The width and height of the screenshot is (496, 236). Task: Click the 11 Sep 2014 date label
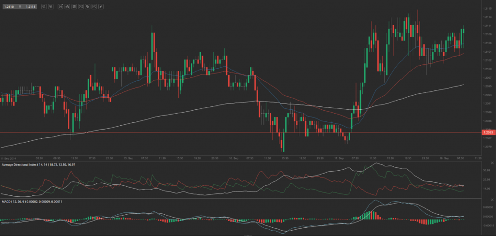[x=8, y=158]
